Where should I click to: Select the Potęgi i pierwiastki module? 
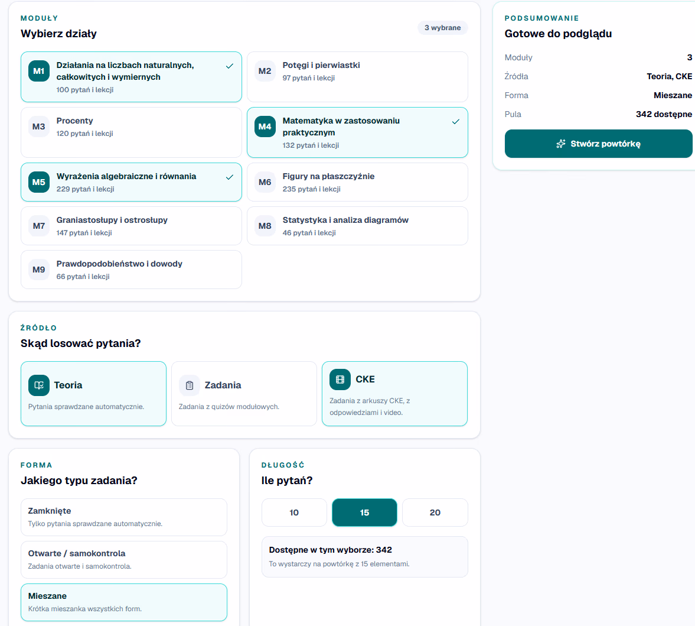click(x=357, y=77)
